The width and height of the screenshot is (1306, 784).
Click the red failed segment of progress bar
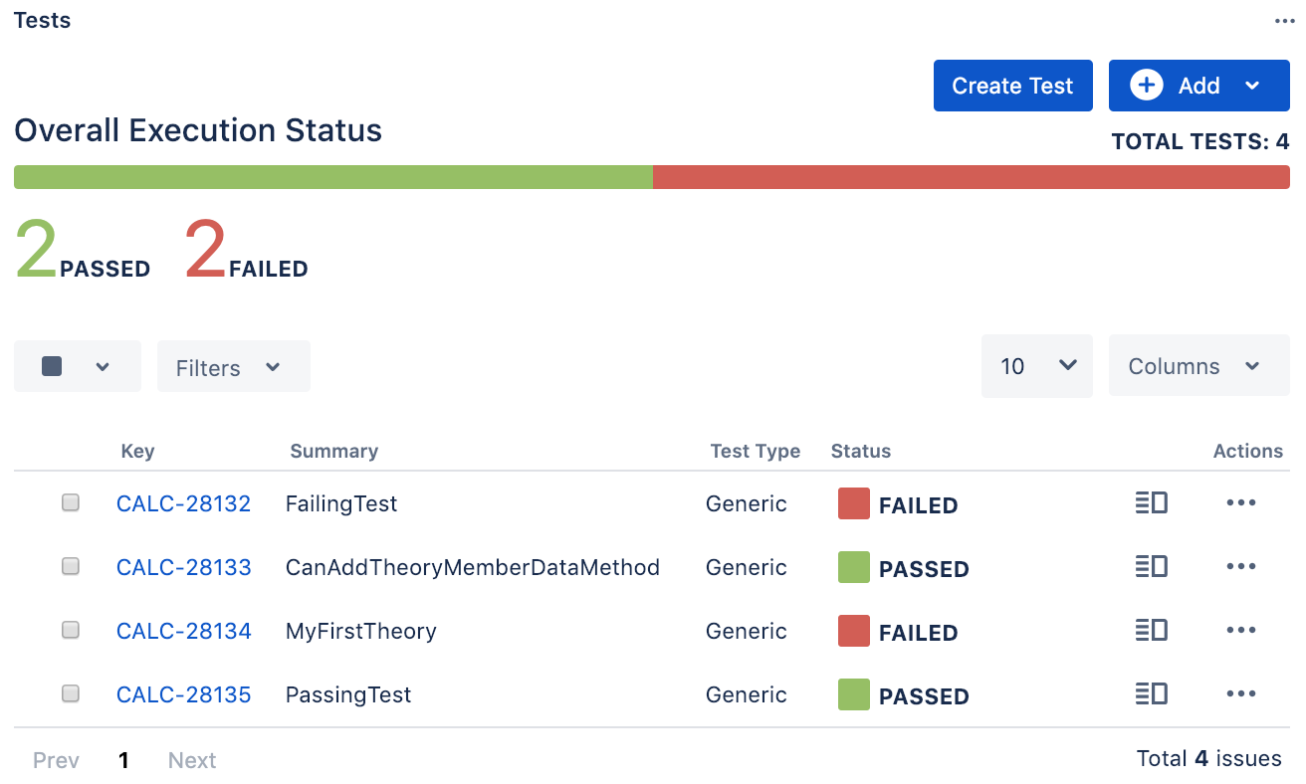[x=972, y=177]
